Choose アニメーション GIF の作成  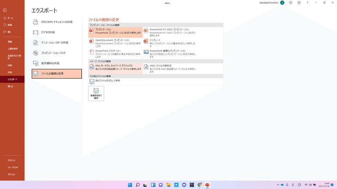point(57,43)
